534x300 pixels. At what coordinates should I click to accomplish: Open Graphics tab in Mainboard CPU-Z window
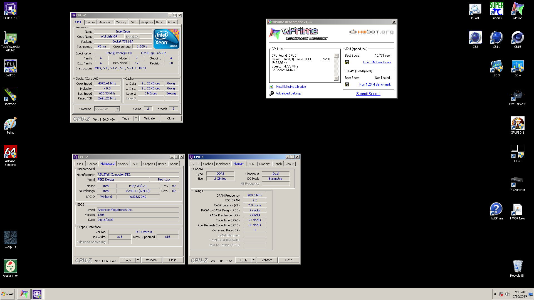pyautogui.click(x=149, y=164)
